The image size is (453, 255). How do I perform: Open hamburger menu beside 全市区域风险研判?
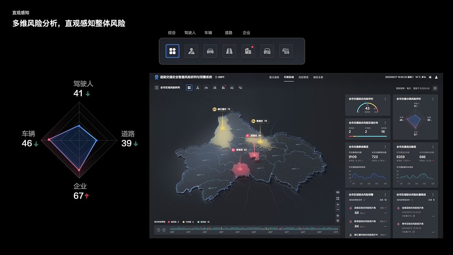156,87
